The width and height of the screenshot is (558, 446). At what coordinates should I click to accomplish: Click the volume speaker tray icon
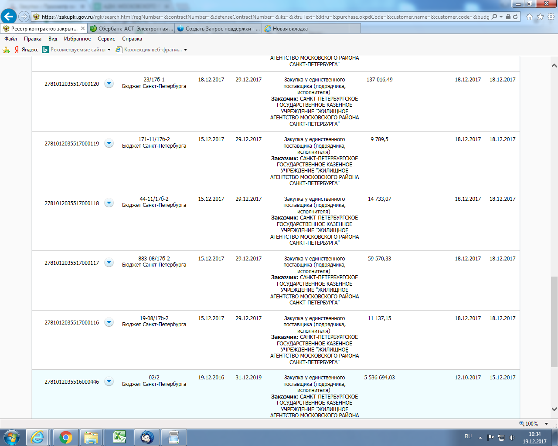[x=512, y=438]
